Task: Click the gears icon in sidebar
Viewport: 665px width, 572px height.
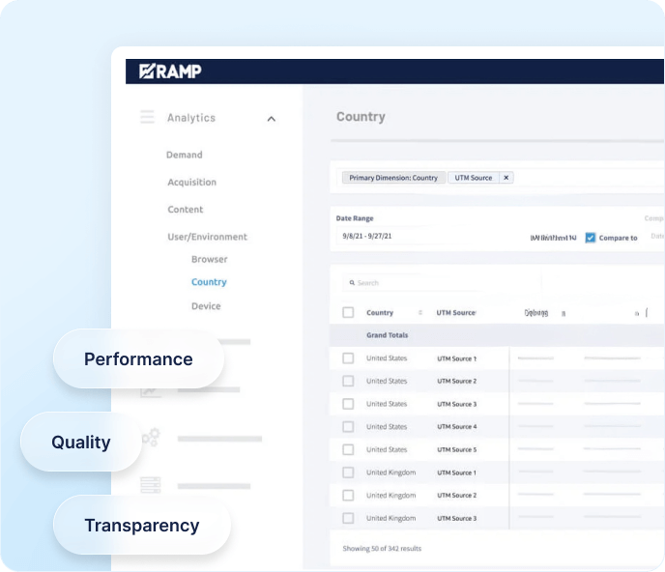Action: tap(151, 438)
